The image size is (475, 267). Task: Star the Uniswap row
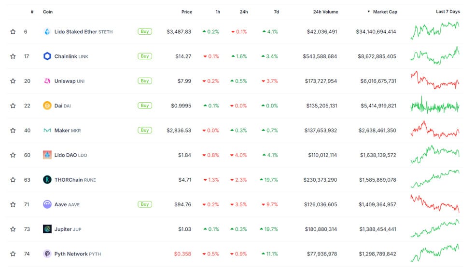[13, 81]
